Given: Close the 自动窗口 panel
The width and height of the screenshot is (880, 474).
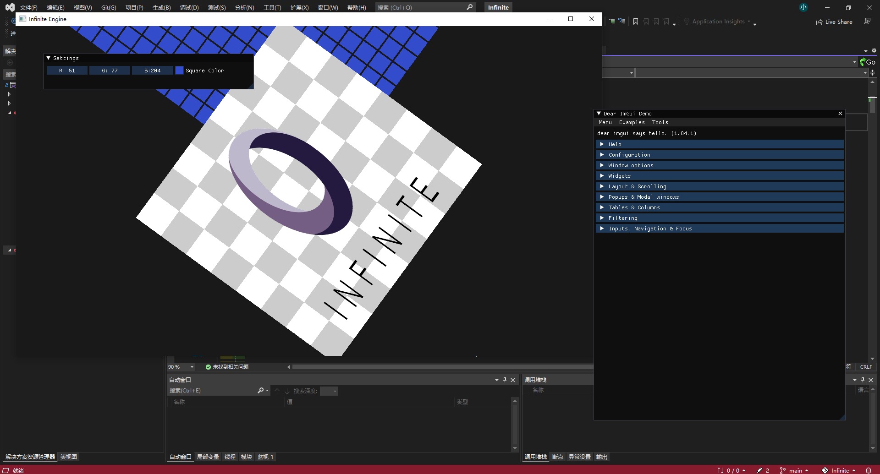Looking at the screenshot, I should (513, 380).
